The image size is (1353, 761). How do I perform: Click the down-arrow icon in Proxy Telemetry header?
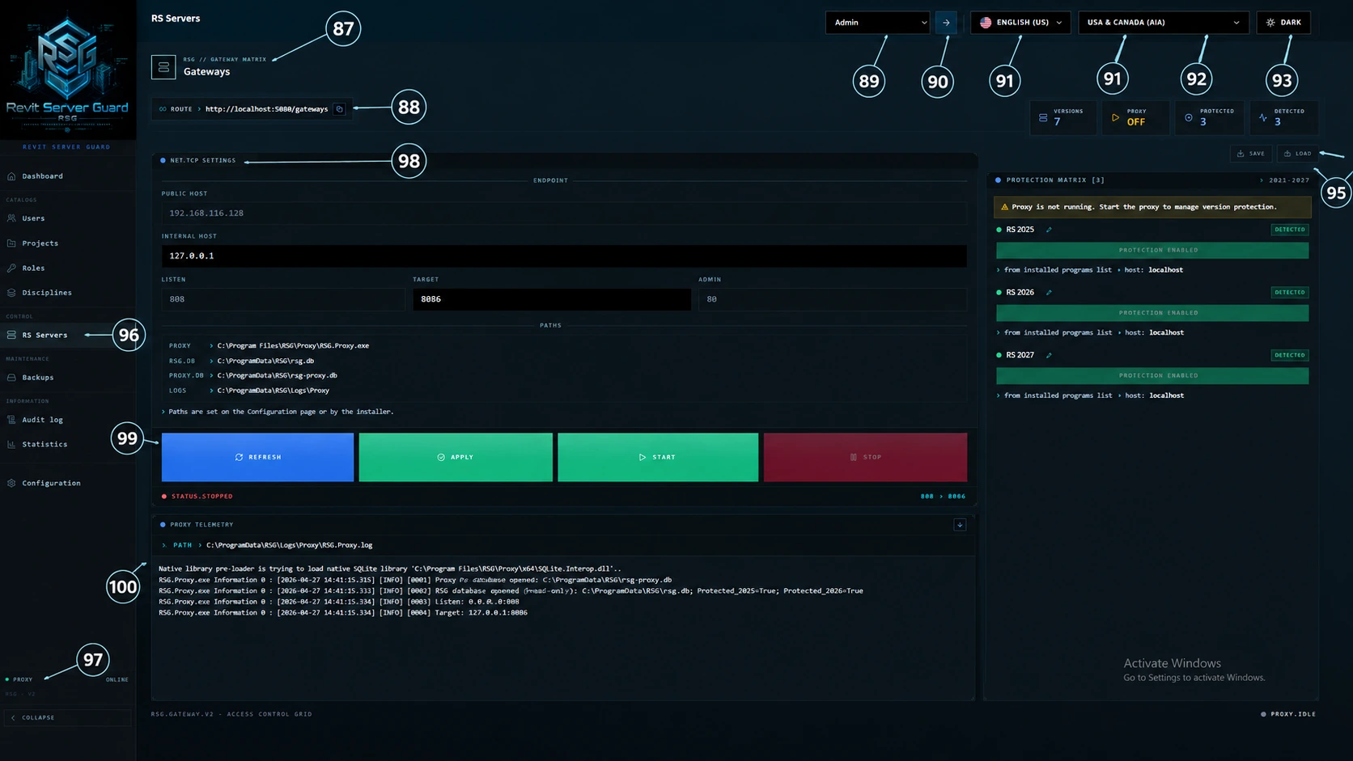coord(960,525)
